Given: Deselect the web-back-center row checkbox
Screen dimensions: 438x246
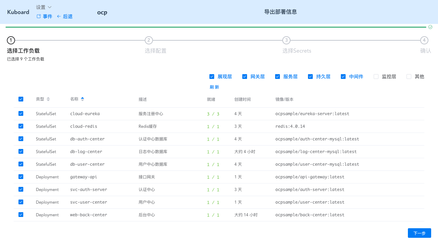Looking at the screenshot, I should [x=21, y=215].
